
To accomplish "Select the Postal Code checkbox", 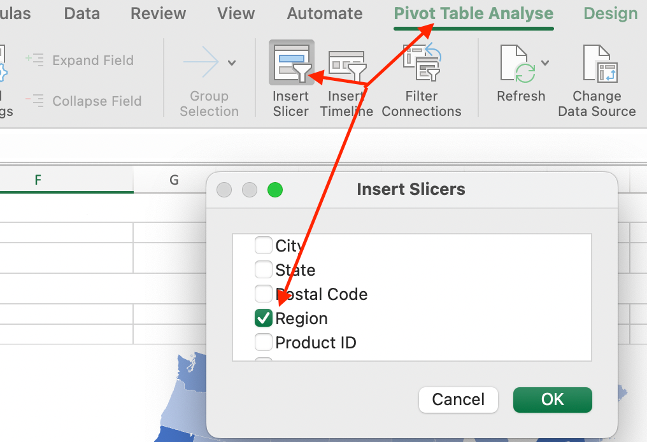I will click(x=263, y=294).
